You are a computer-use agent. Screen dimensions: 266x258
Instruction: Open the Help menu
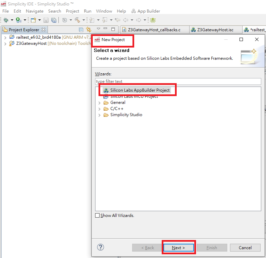coord(121,11)
